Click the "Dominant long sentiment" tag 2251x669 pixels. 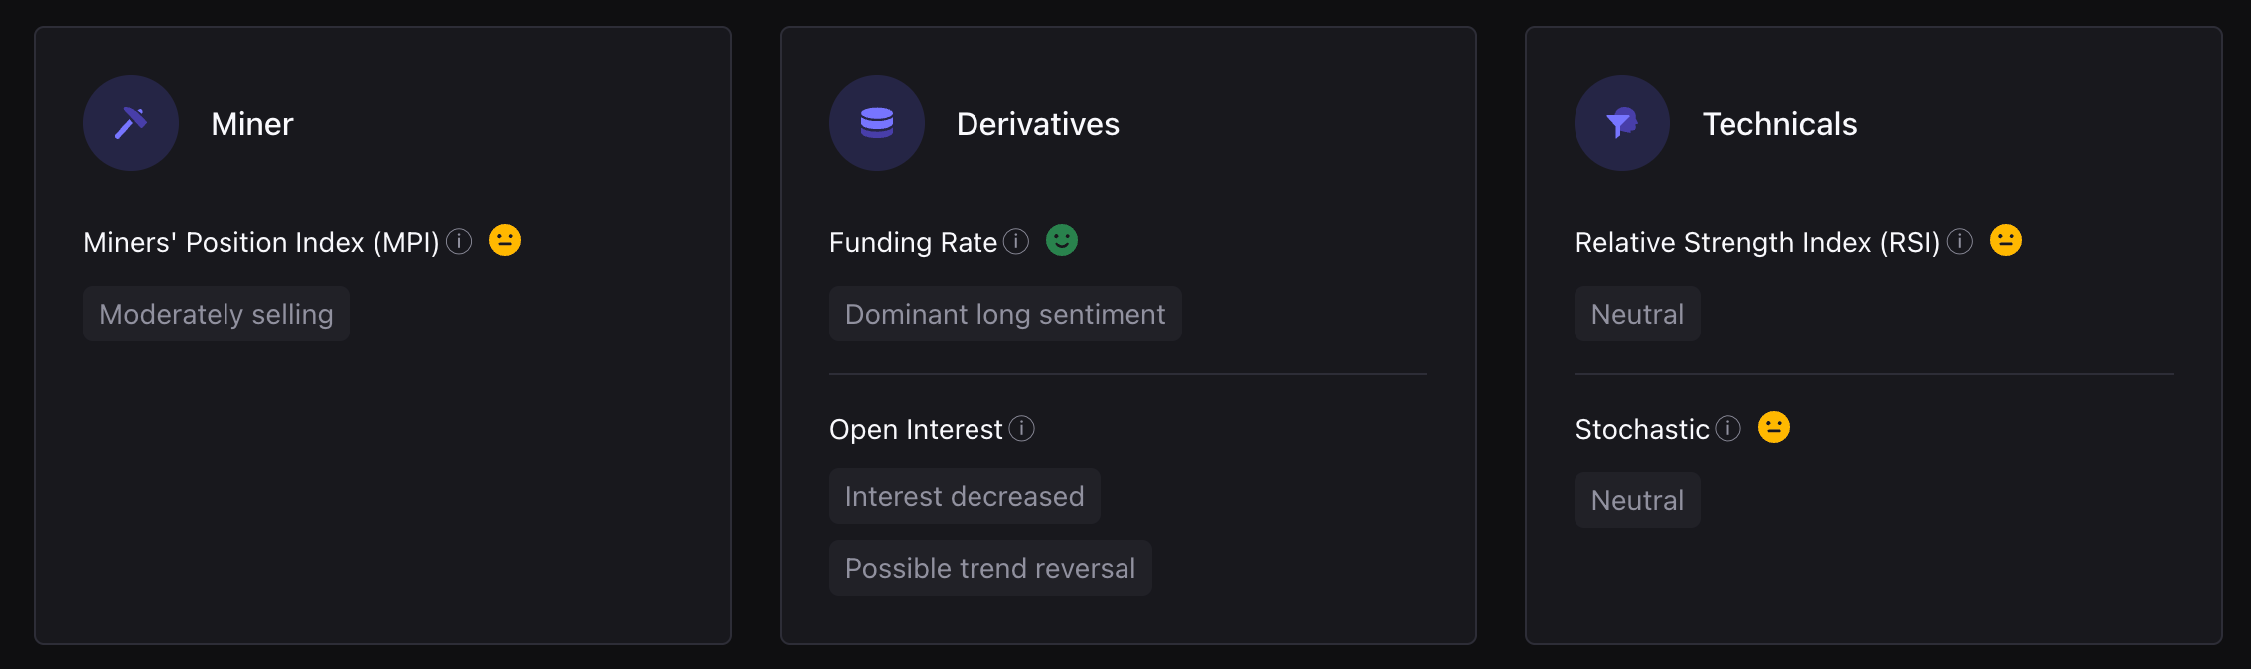[x=1005, y=314]
